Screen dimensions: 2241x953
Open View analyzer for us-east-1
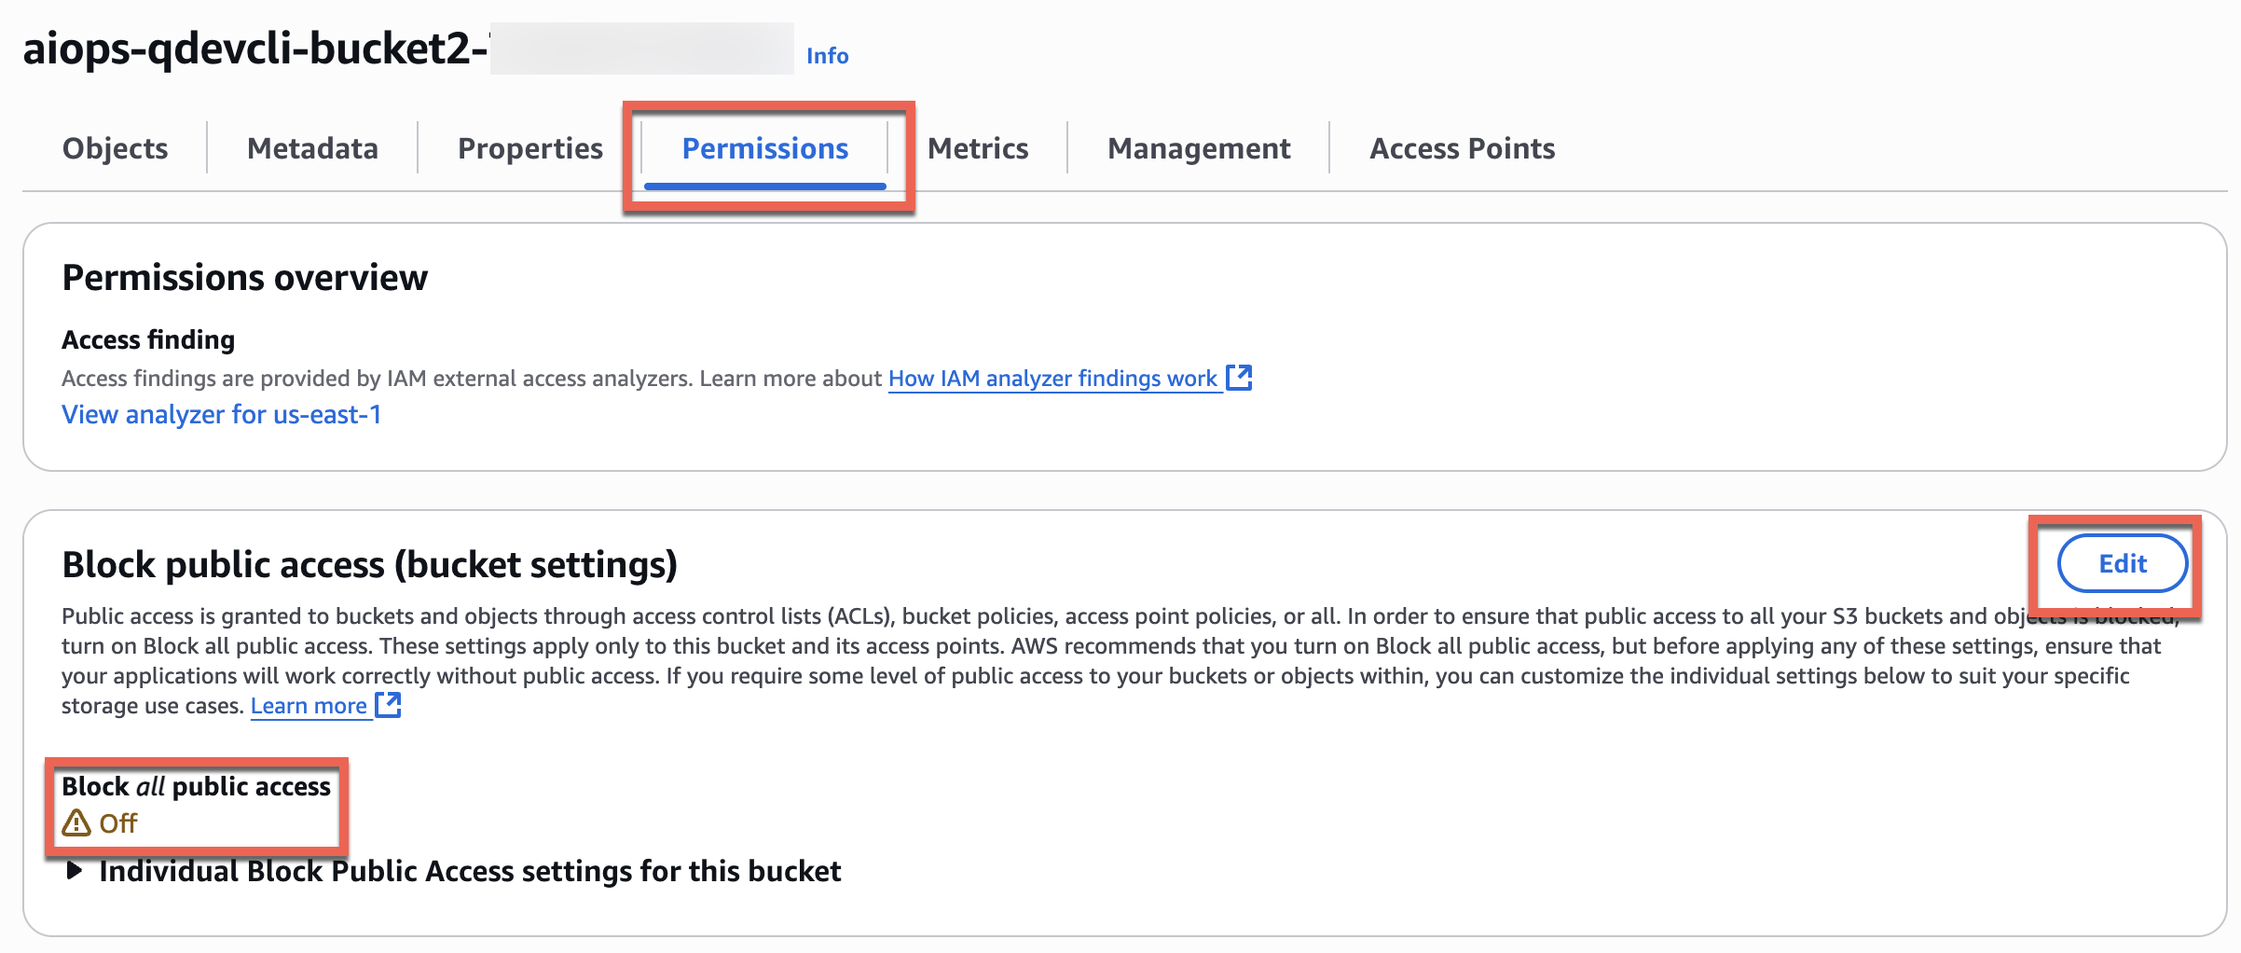220,414
